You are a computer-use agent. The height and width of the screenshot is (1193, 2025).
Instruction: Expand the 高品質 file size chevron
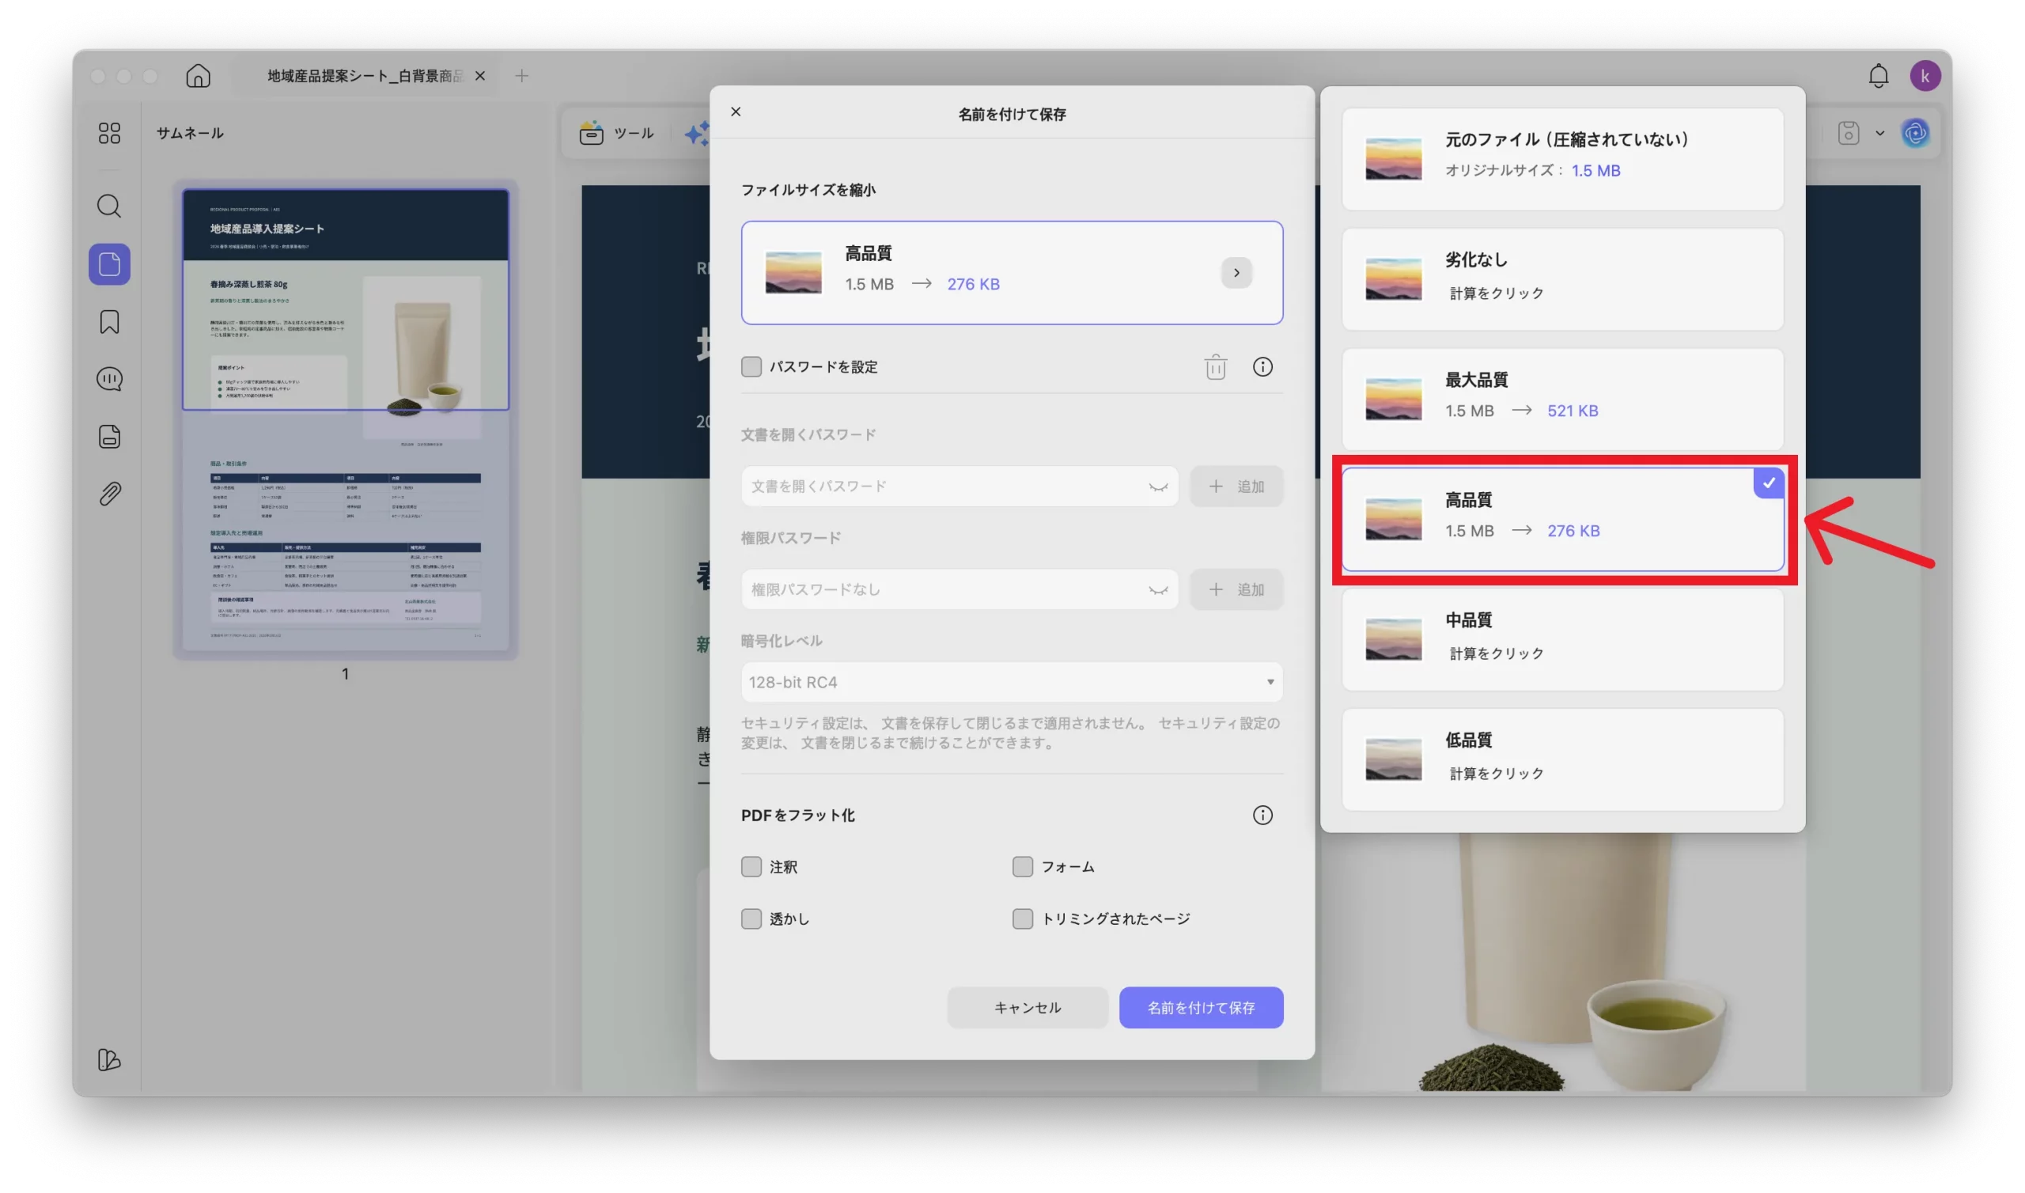[1236, 272]
